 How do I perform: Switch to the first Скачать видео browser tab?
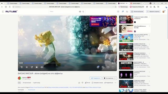pos(12,3)
